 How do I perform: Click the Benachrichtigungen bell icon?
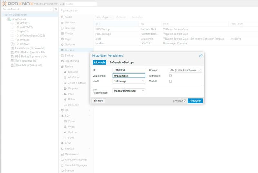coord(62,165)
